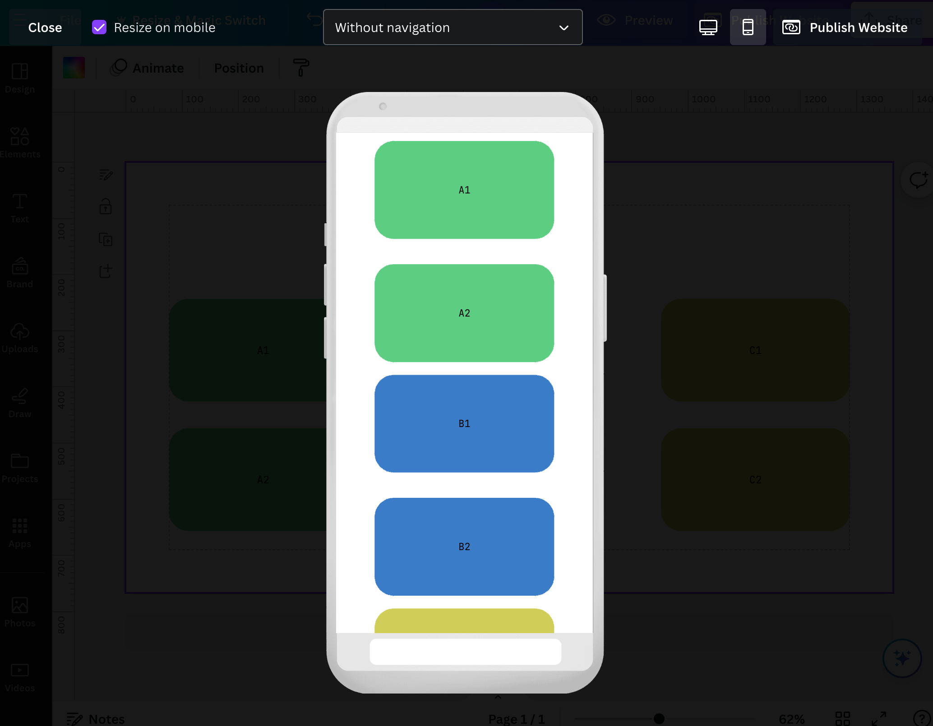Click the Close button
Image resolution: width=933 pixels, height=726 pixels.
(45, 27)
